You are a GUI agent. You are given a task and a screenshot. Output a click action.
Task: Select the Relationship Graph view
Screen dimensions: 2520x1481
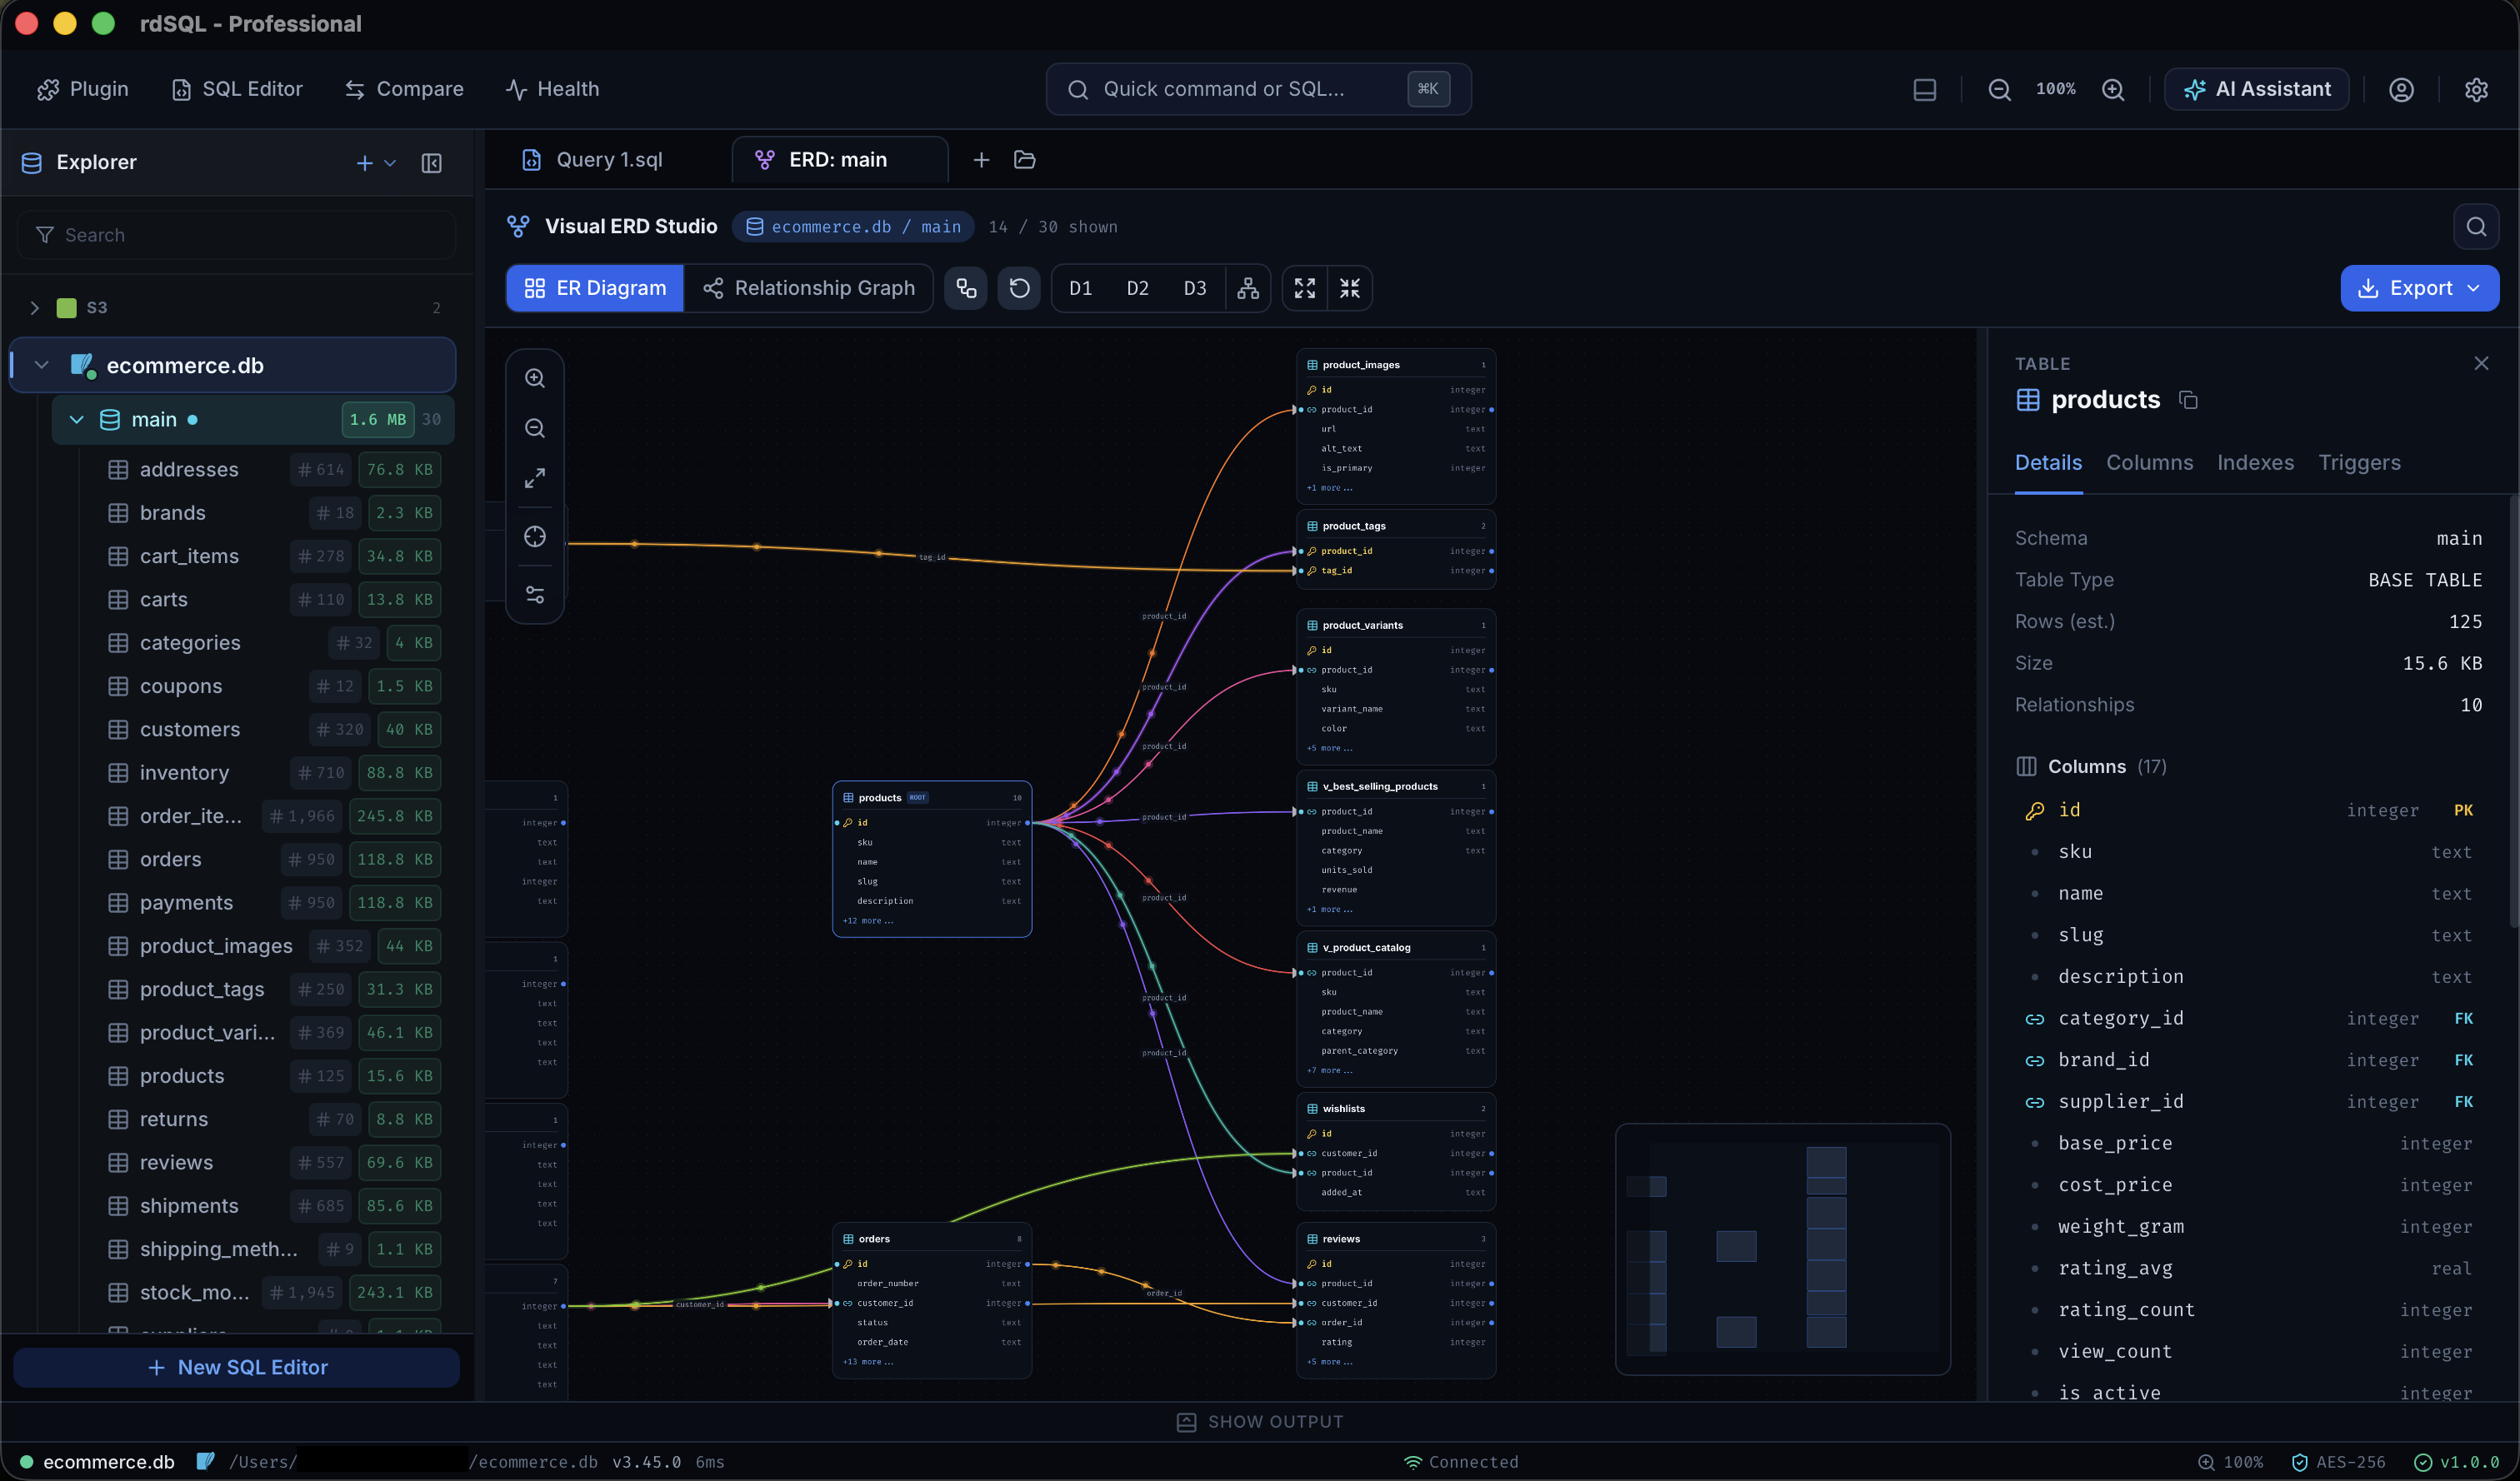point(808,288)
